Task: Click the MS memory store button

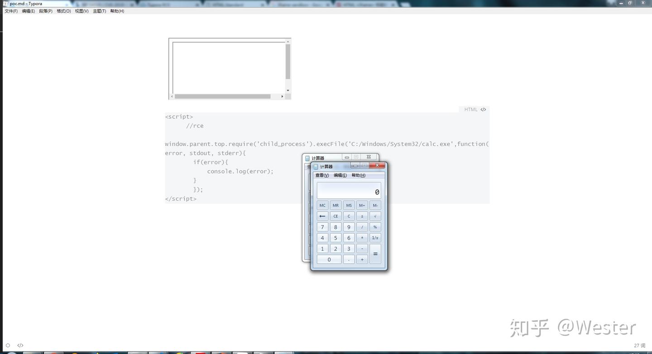Action: [349, 205]
